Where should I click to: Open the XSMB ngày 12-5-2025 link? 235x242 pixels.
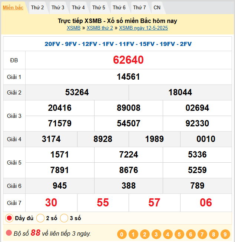tap(143, 28)
